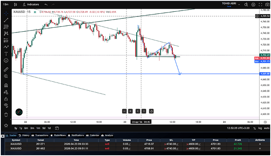Open favorites star toolbar
This screenshot has height=156, width=271.
click(6, 126)
